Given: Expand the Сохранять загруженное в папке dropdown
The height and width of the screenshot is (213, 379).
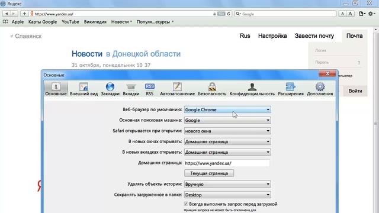Looking at the screenshot, I should [227, 195].
